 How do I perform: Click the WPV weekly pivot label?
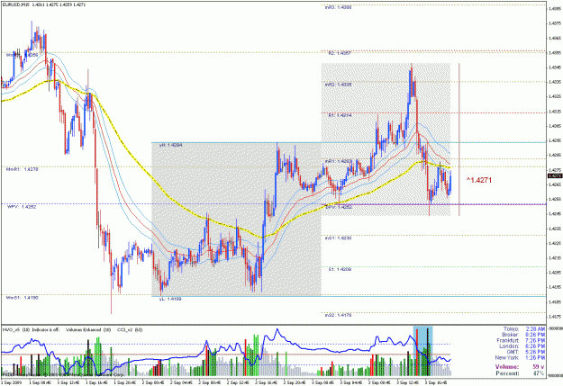coord(22,207)
